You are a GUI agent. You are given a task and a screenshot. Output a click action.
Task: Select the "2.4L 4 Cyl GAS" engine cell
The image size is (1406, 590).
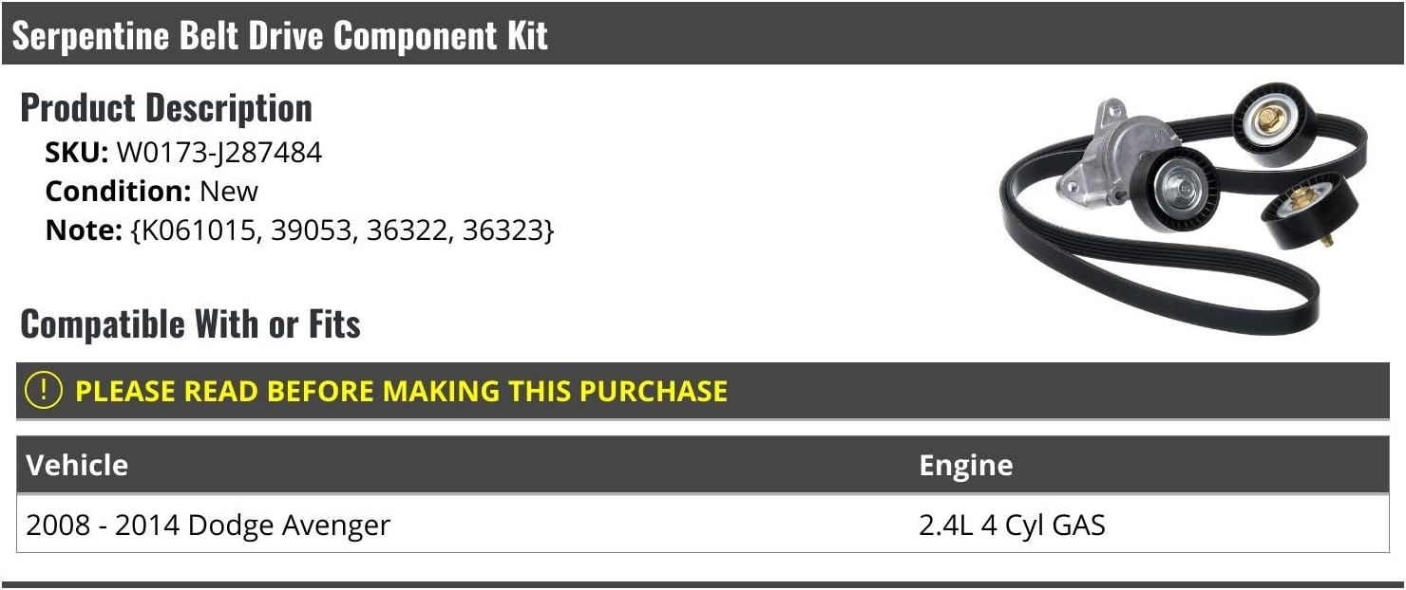tap(1012, 525)
